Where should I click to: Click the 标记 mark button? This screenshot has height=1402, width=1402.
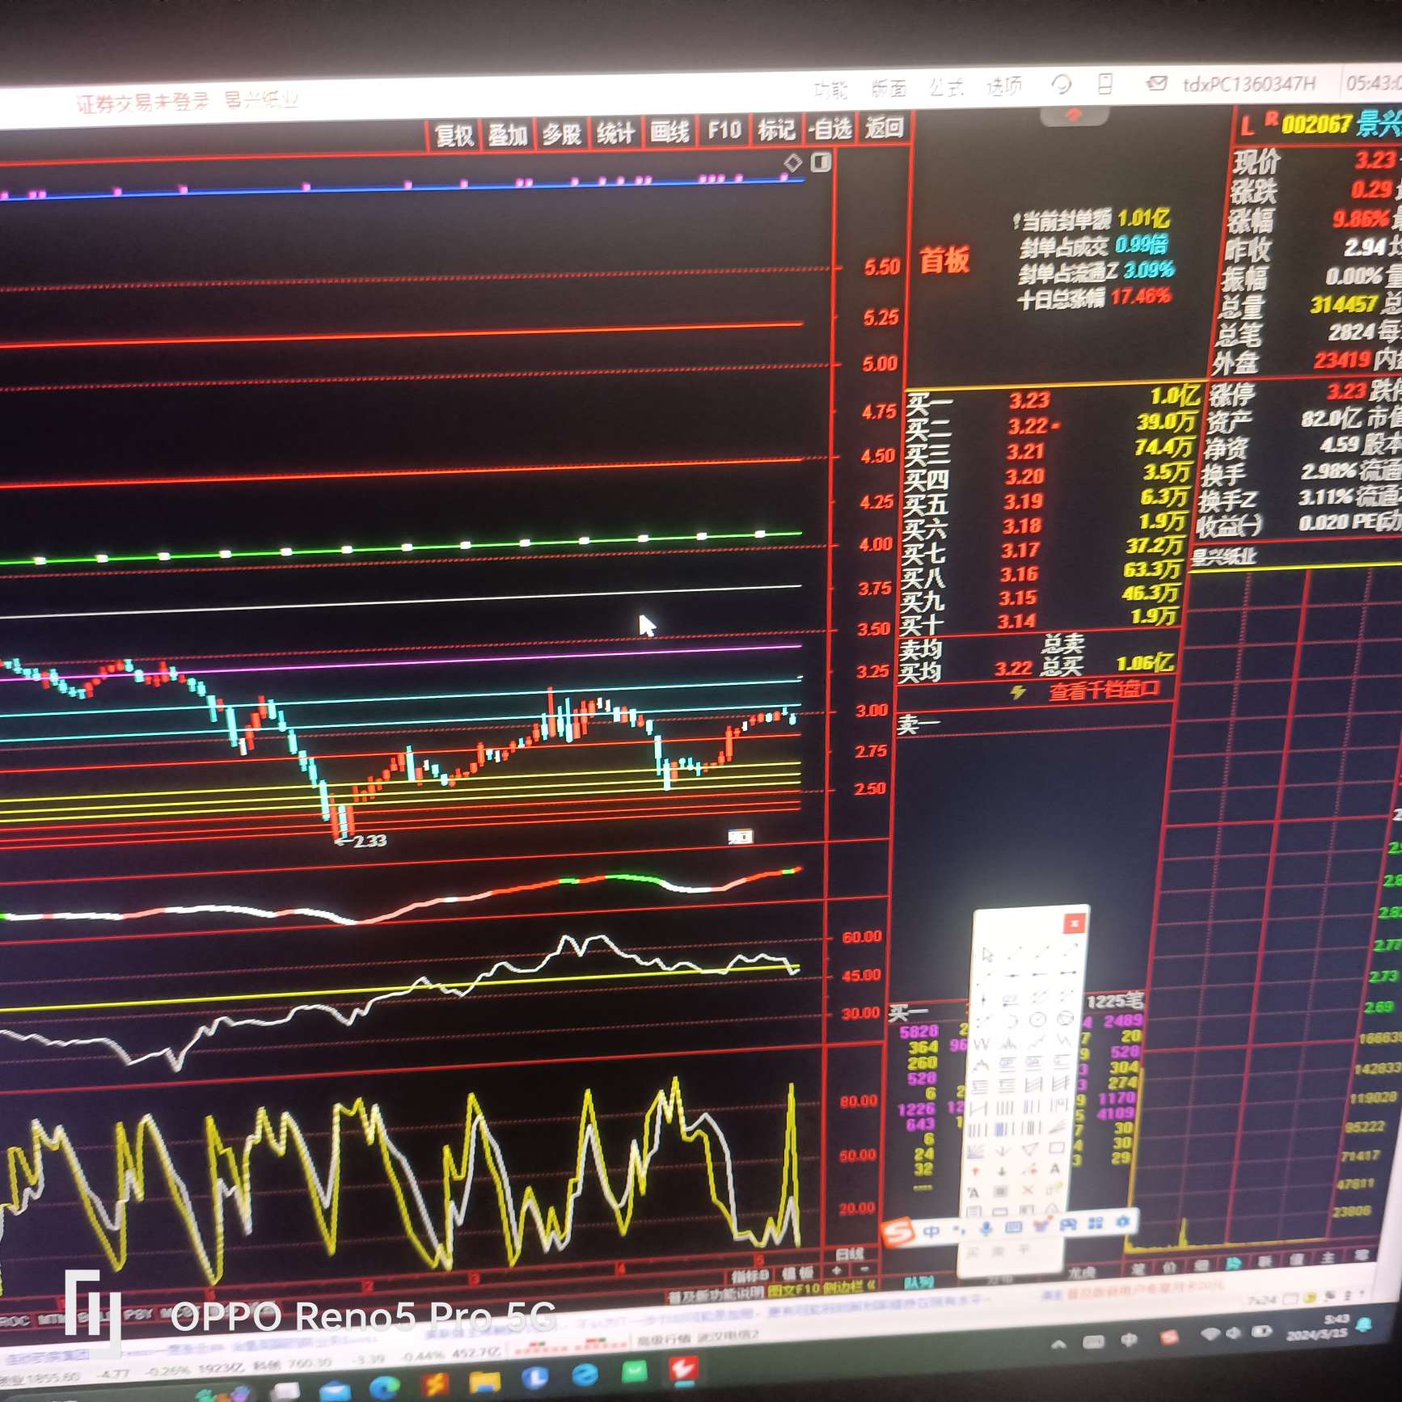pos(776,129)
